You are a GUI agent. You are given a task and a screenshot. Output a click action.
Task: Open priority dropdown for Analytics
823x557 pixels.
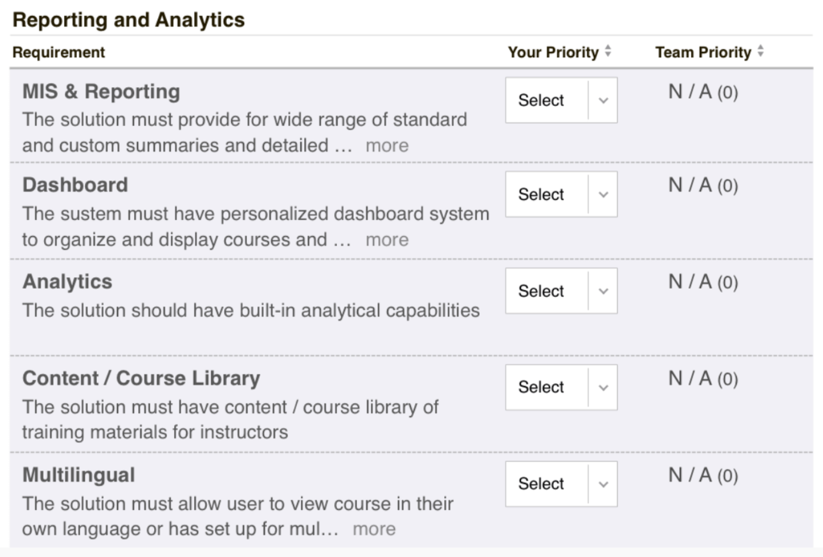(x=561, y=291)
